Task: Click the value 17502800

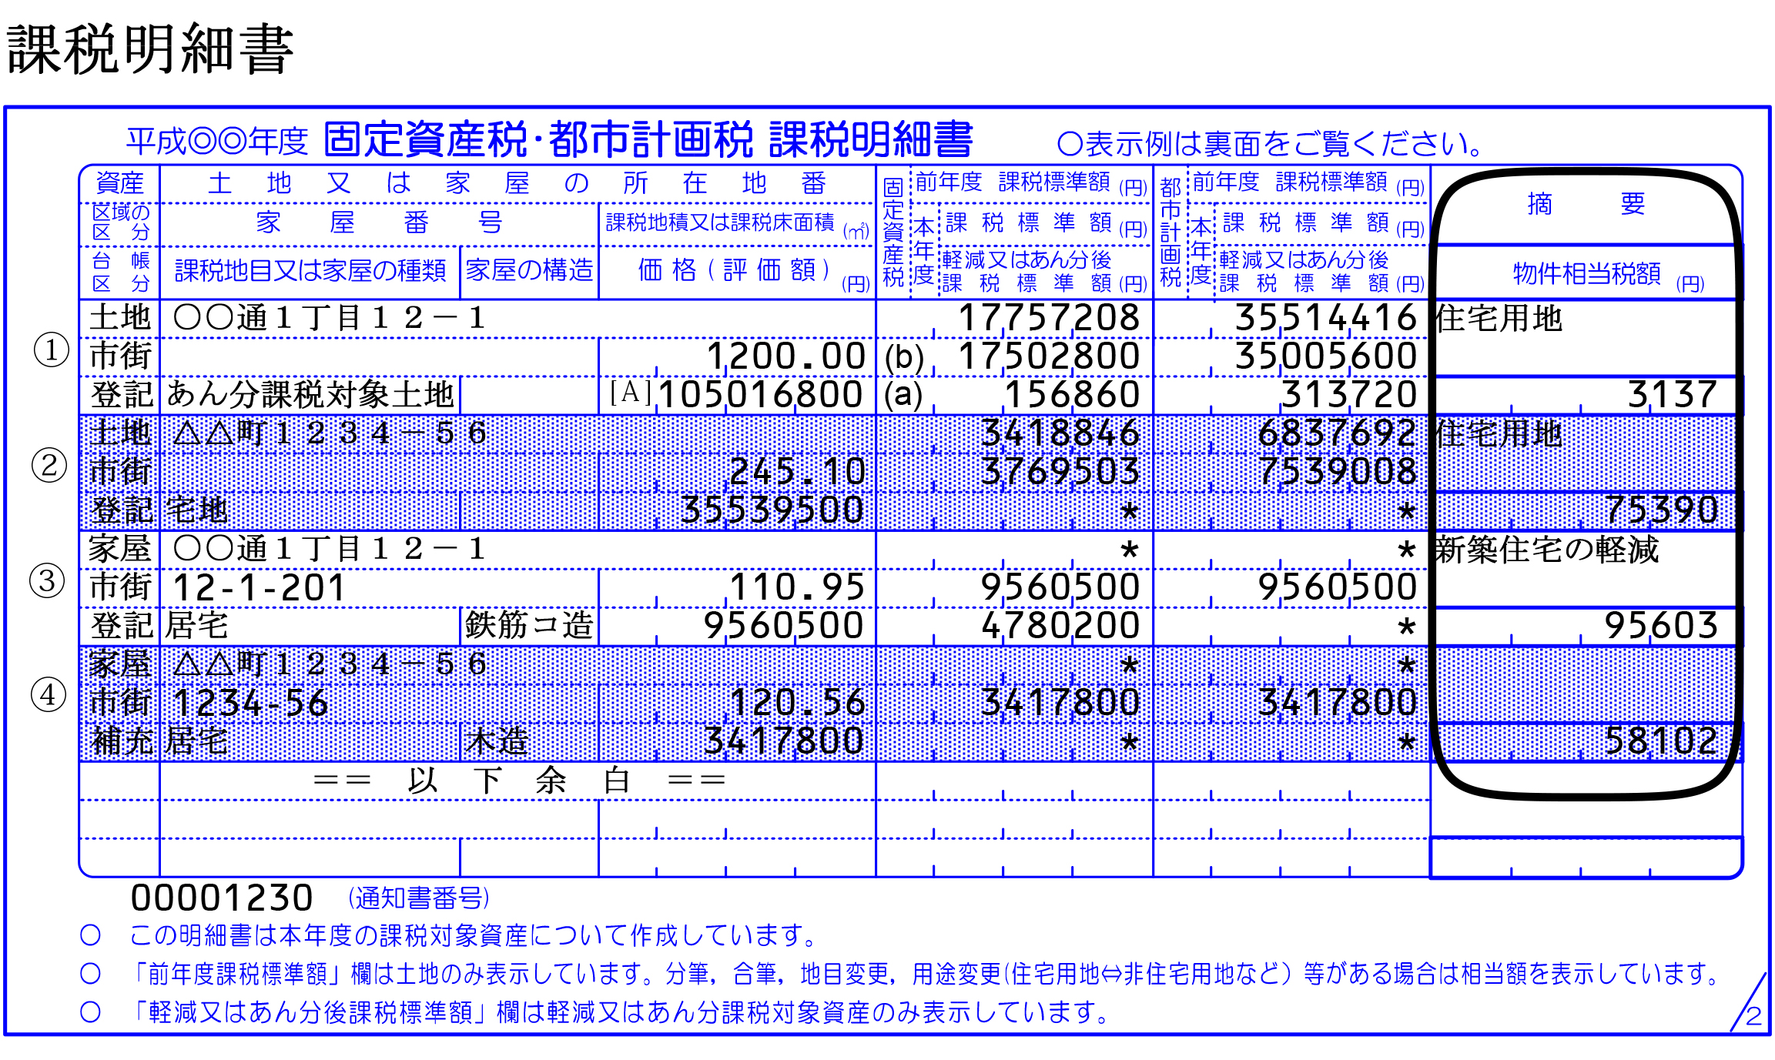Action: pos(1049,356)
